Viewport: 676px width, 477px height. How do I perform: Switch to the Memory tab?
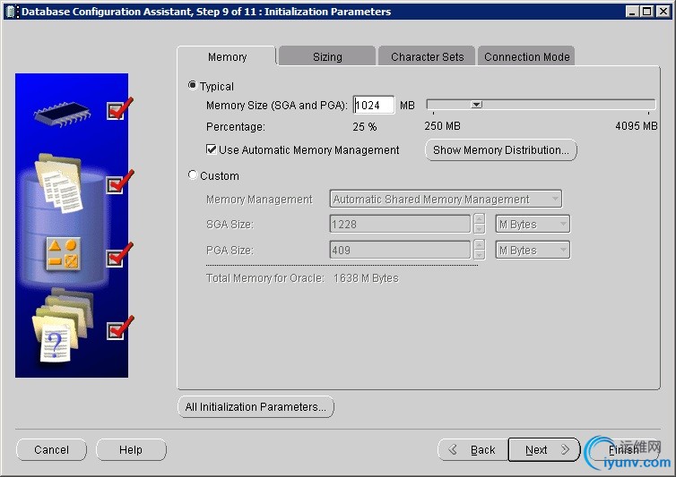coord(227,56)
